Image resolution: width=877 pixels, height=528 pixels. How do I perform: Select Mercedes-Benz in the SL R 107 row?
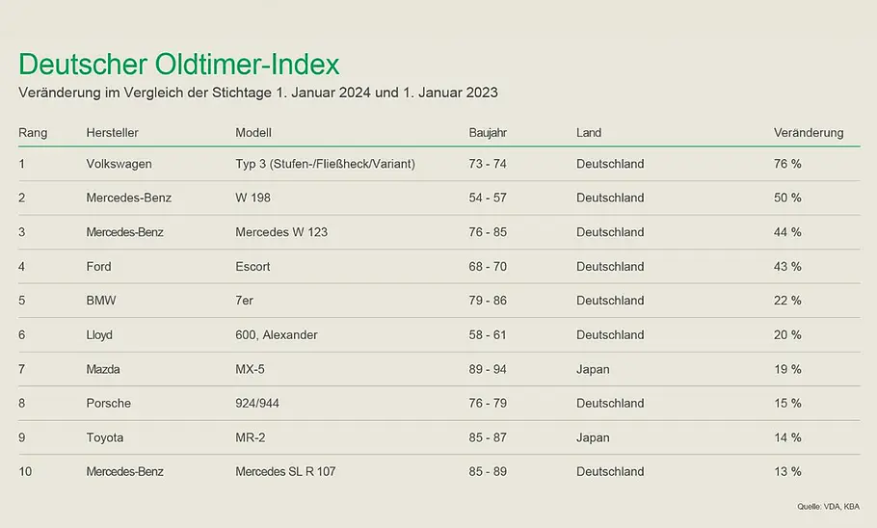point(124,471)
